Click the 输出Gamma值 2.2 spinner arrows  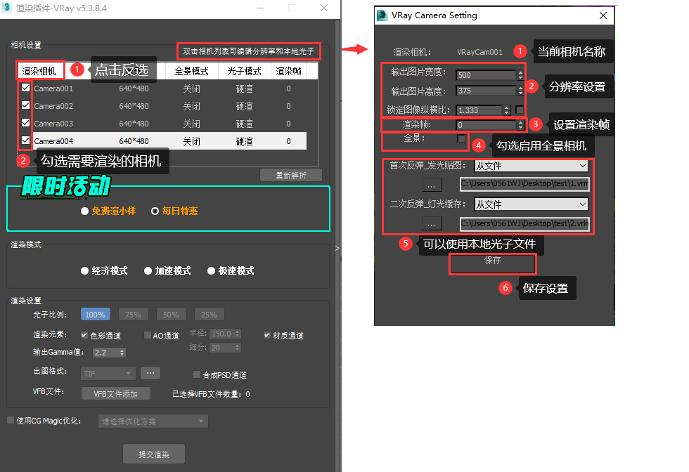coord(122,353)
